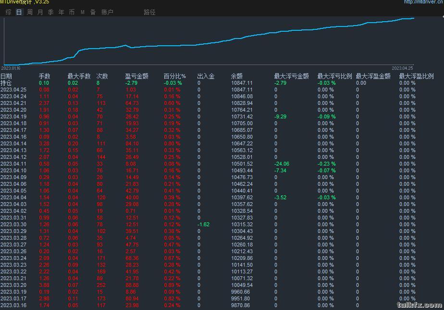Click the 最大浮盈金额 column header
The width and height of the screenshot is (444, 310).
point(373,76)
